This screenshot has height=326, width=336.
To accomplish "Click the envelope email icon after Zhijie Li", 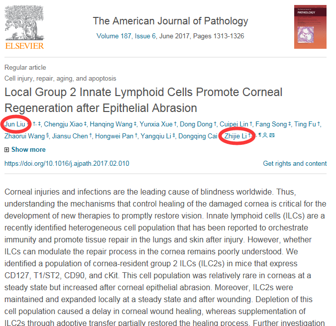I will click(x=272, y=135).
